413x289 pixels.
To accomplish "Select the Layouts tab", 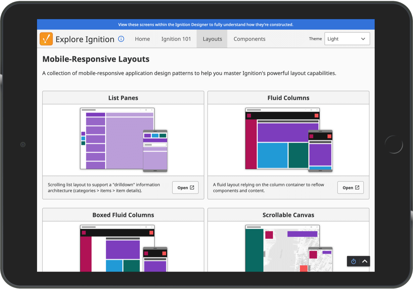I will 212,39.
